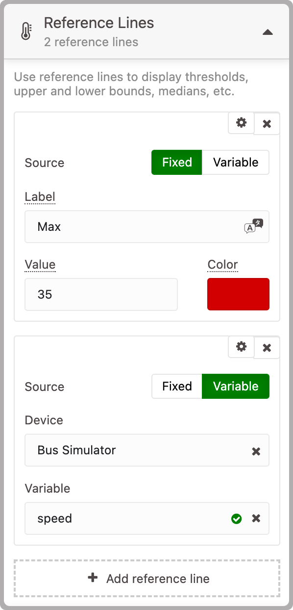293x610 pixels.
Task: Set first line source to Variable
Action: 236,163
